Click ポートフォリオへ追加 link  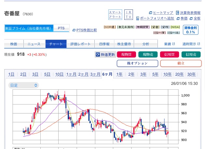pos(155,18)
